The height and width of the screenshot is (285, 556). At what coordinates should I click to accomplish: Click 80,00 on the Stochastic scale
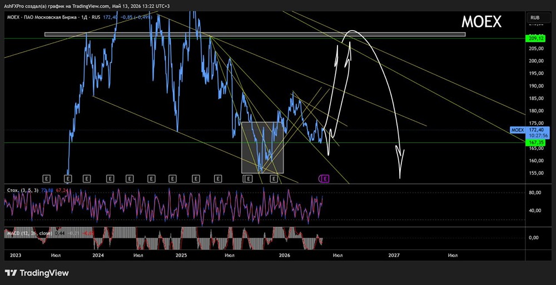tap(535, 193)
